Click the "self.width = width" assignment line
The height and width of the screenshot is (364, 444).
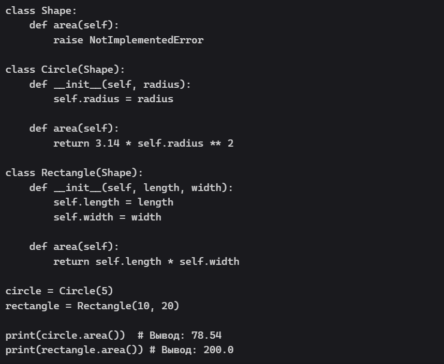point(107,217)
